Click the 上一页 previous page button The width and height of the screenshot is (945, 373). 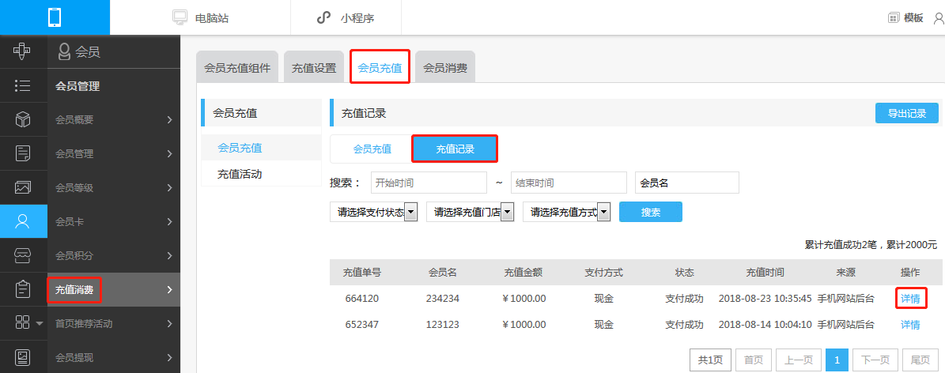point(799,360)
